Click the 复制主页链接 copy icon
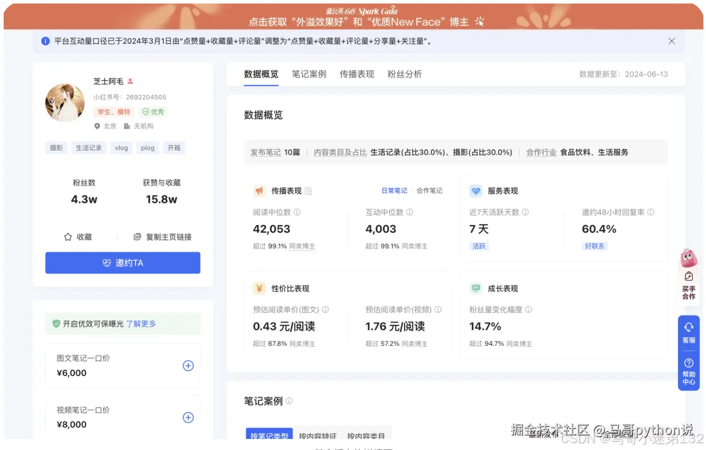706x450 pixels. point(137,237)
